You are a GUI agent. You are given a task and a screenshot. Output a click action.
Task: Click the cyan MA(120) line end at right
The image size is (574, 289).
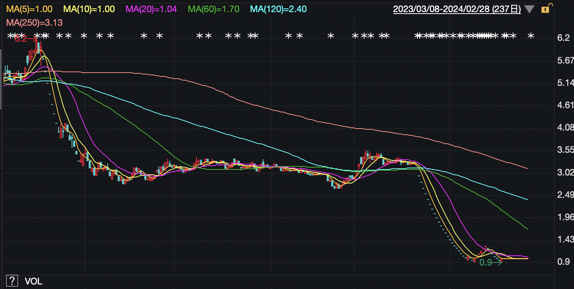point(527,199)
